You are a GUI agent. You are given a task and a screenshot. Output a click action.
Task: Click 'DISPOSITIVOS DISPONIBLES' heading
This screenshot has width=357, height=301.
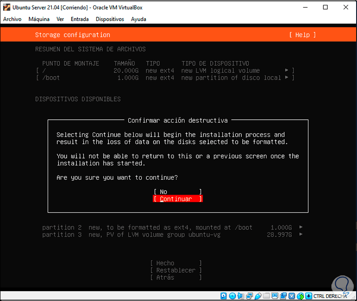78,99
